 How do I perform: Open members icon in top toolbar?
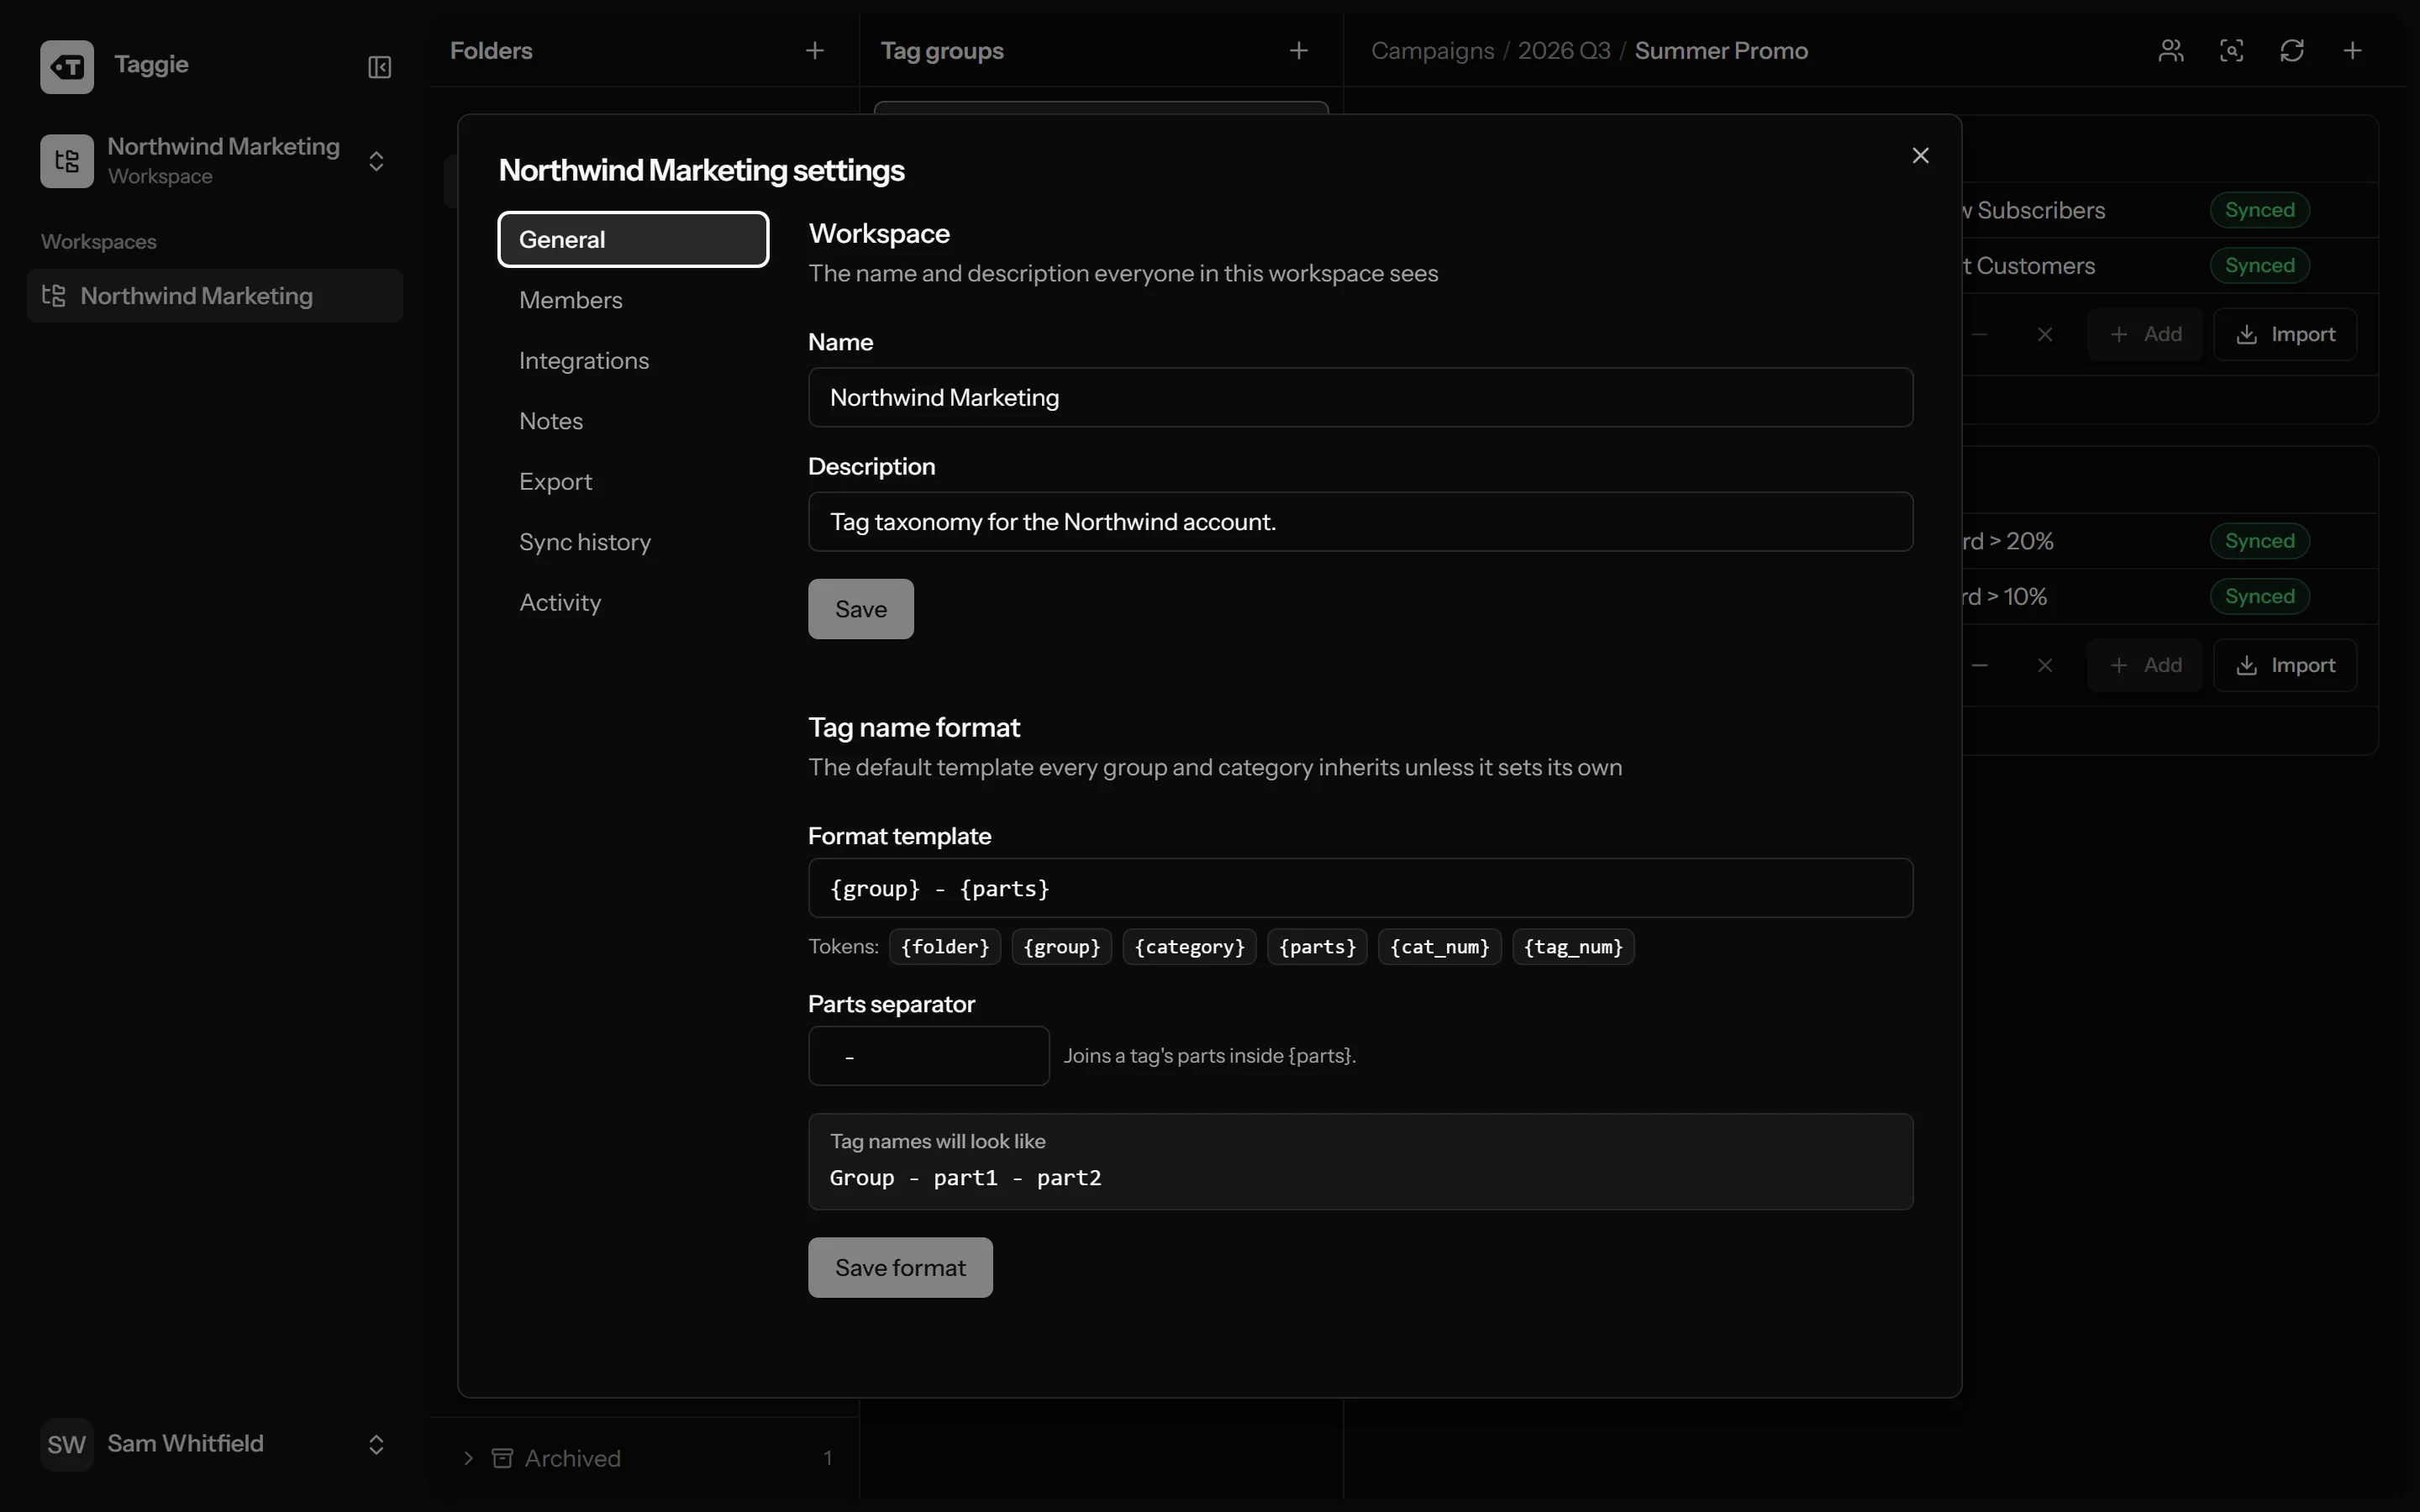tap(2170, 51)
